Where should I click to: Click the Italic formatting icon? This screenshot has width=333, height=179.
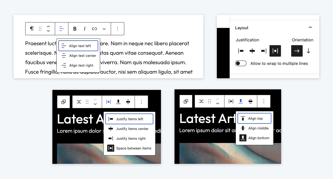point(85,29)
